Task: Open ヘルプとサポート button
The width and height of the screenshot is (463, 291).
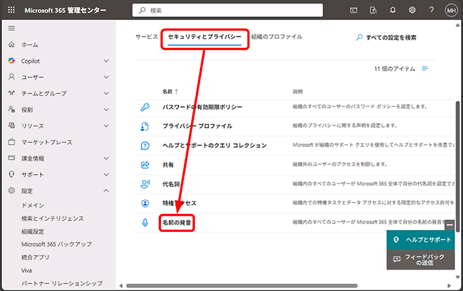Action: point(421,240)
